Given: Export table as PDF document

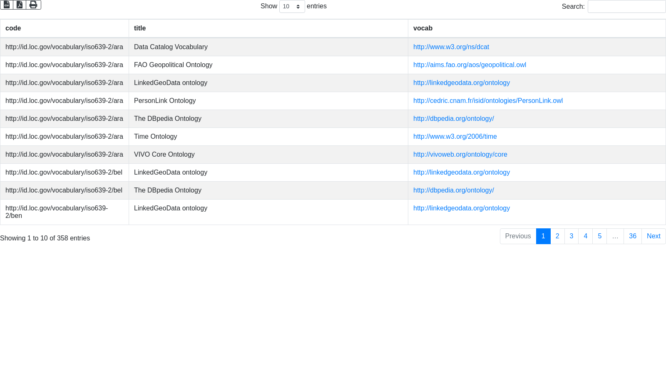Looking at the screenshot, I should [20, 5].
